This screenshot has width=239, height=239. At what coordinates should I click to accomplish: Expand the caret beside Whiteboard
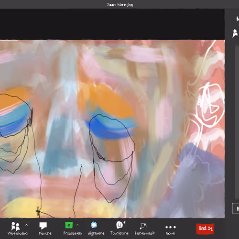[26, 225]
